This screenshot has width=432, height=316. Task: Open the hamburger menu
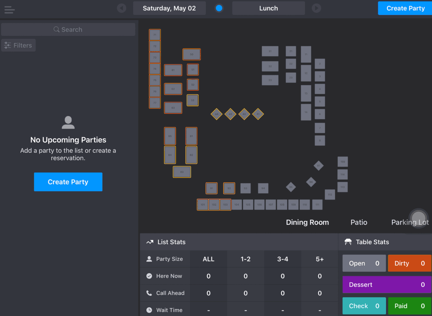point(9,10)
